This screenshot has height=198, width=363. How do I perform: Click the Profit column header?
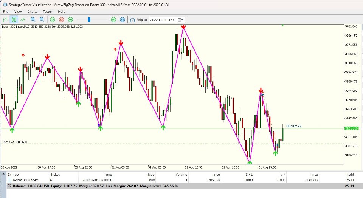click(350, 175)
